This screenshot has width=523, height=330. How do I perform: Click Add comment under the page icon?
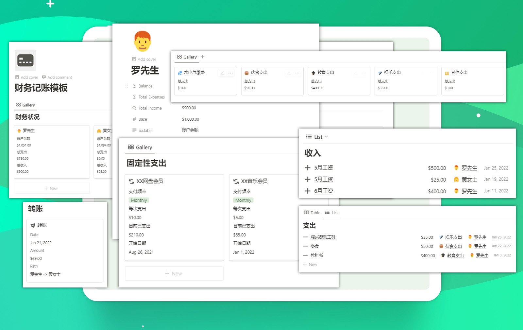[x=57, y=78]
